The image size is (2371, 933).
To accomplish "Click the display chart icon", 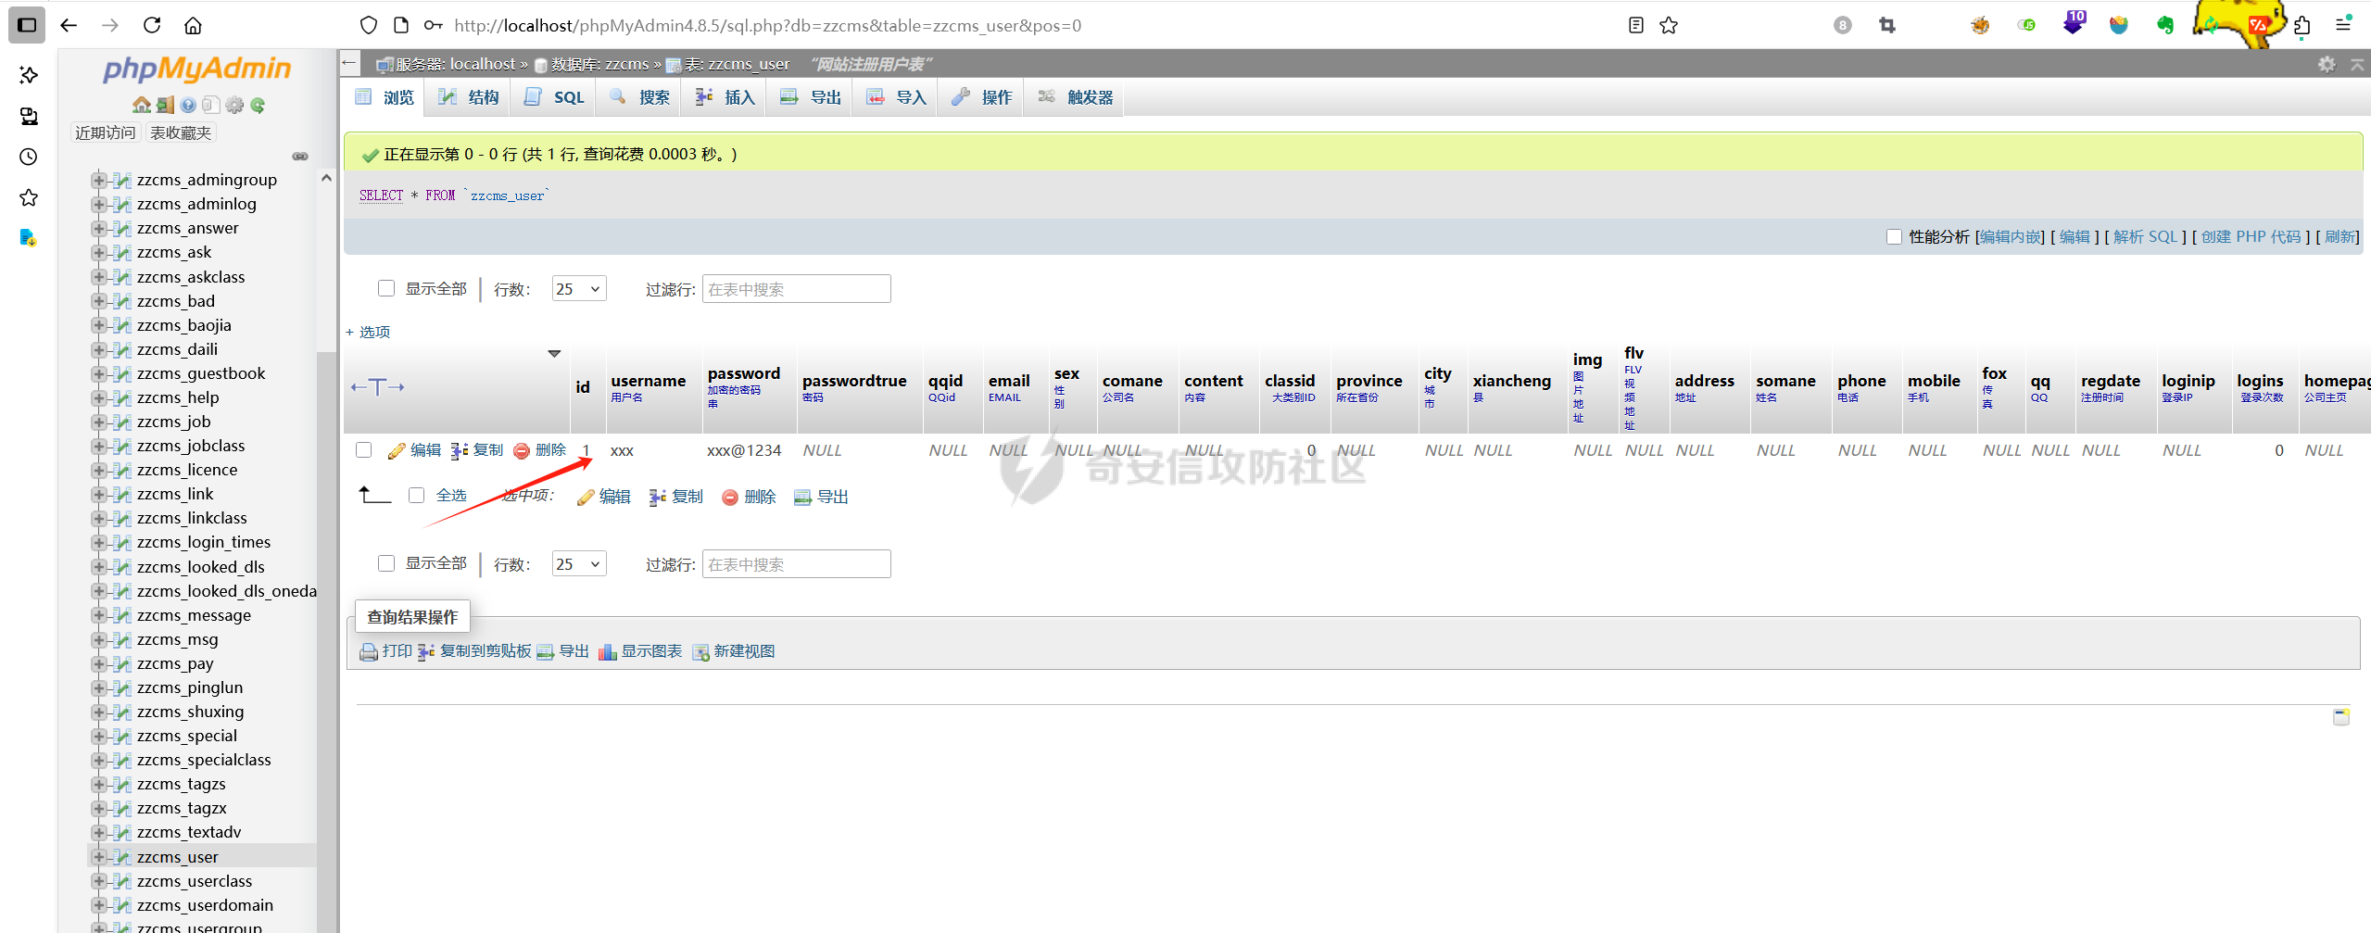I will click(x=608, y=652).
